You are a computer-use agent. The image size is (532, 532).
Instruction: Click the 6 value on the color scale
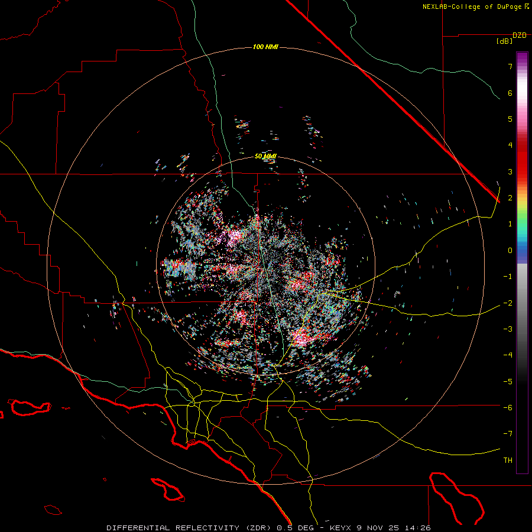(510, 93)
